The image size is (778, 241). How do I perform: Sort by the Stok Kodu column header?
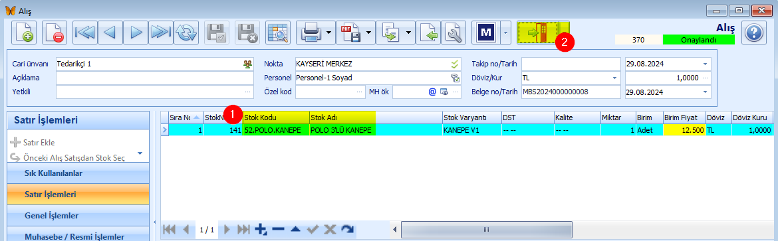pyautogui.click(x=276, y=118)
